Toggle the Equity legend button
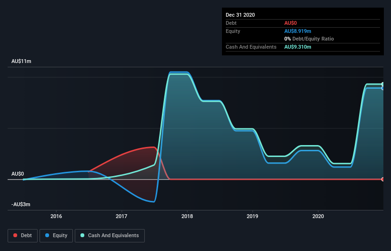Screen dimensions: 391x251 (x=56, y=236)
